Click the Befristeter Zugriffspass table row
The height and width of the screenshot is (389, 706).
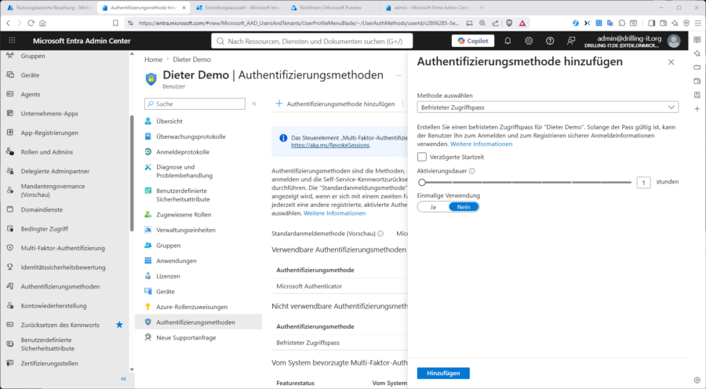pos(340,343)
